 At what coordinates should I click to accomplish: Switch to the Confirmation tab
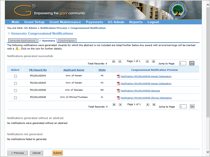(67, 41)
